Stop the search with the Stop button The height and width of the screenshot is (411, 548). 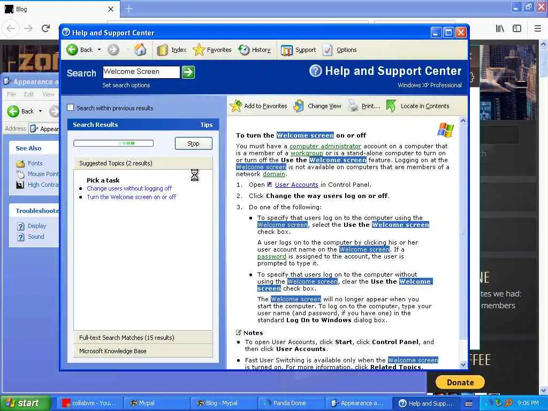click(193, 143)
